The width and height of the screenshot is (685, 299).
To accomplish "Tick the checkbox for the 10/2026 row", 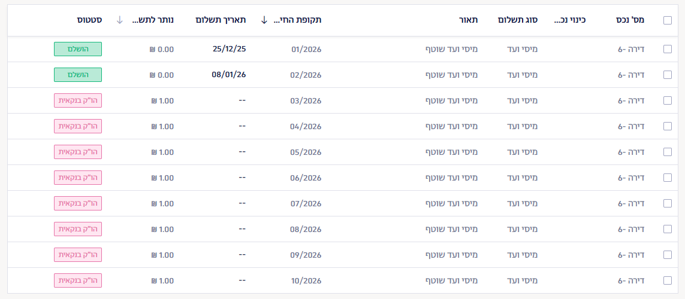I will [668, 280].
